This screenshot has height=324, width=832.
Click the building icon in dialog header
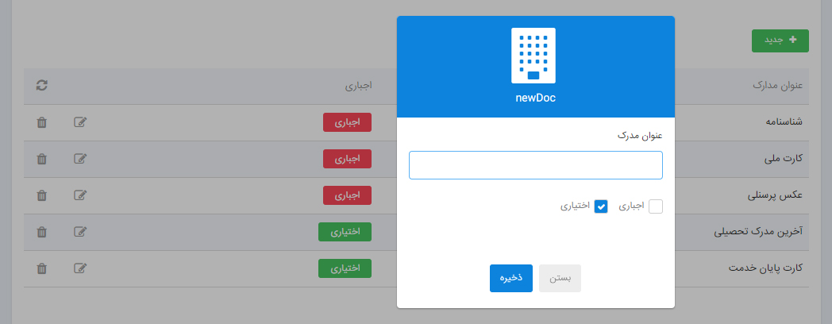[533, 56]
